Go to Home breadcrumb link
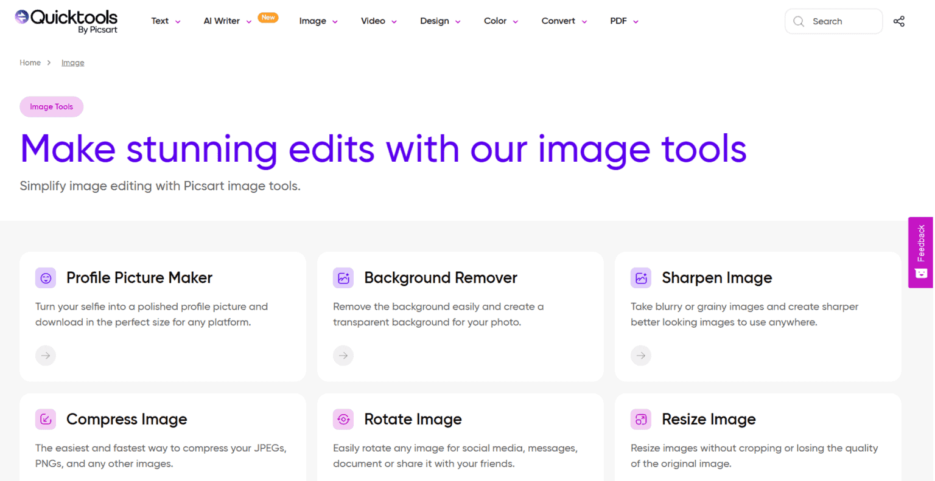The height and width of the screenshot is (481, 935). 30,63
